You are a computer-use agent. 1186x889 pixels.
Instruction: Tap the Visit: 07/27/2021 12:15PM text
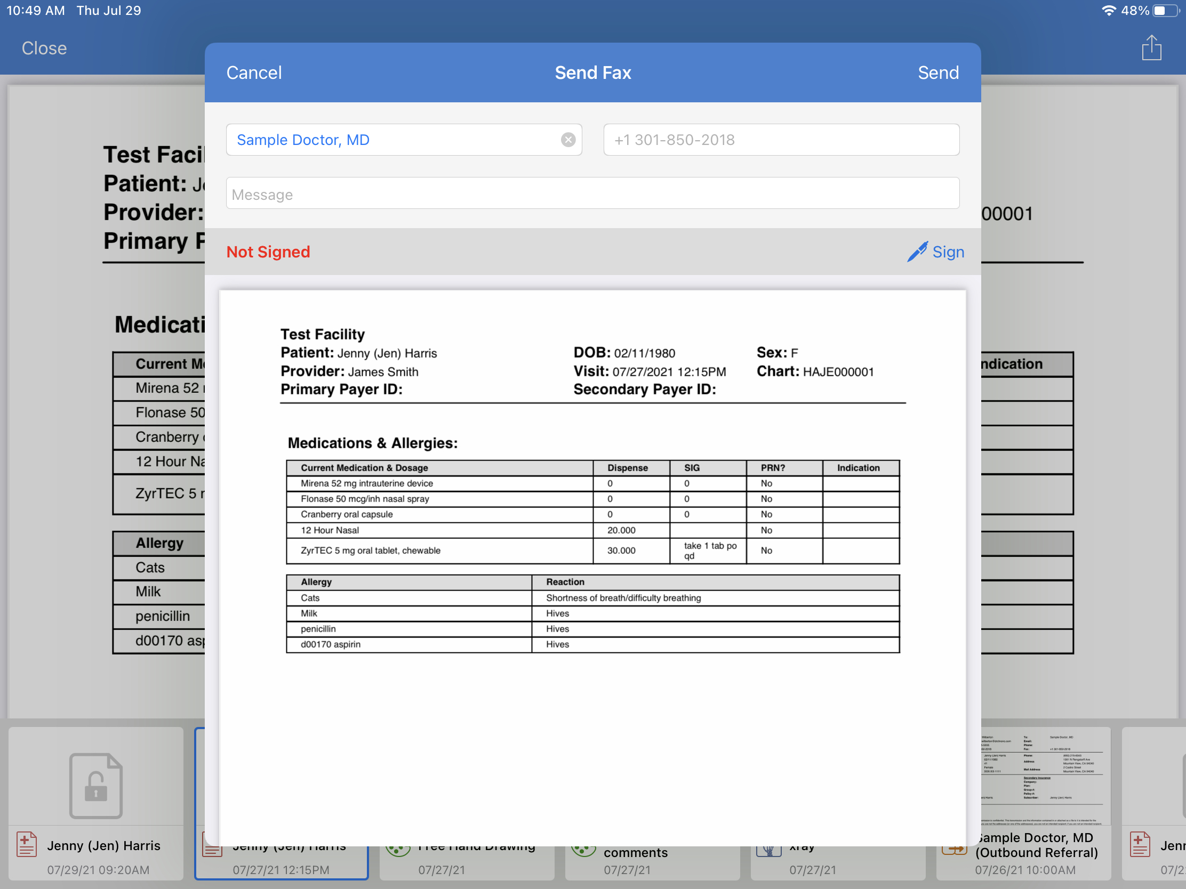click(x=650, y=371)
